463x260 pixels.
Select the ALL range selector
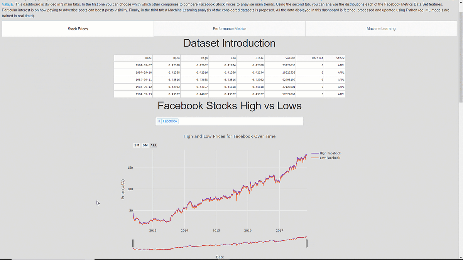pyautogui.click(x=154, y=145)
